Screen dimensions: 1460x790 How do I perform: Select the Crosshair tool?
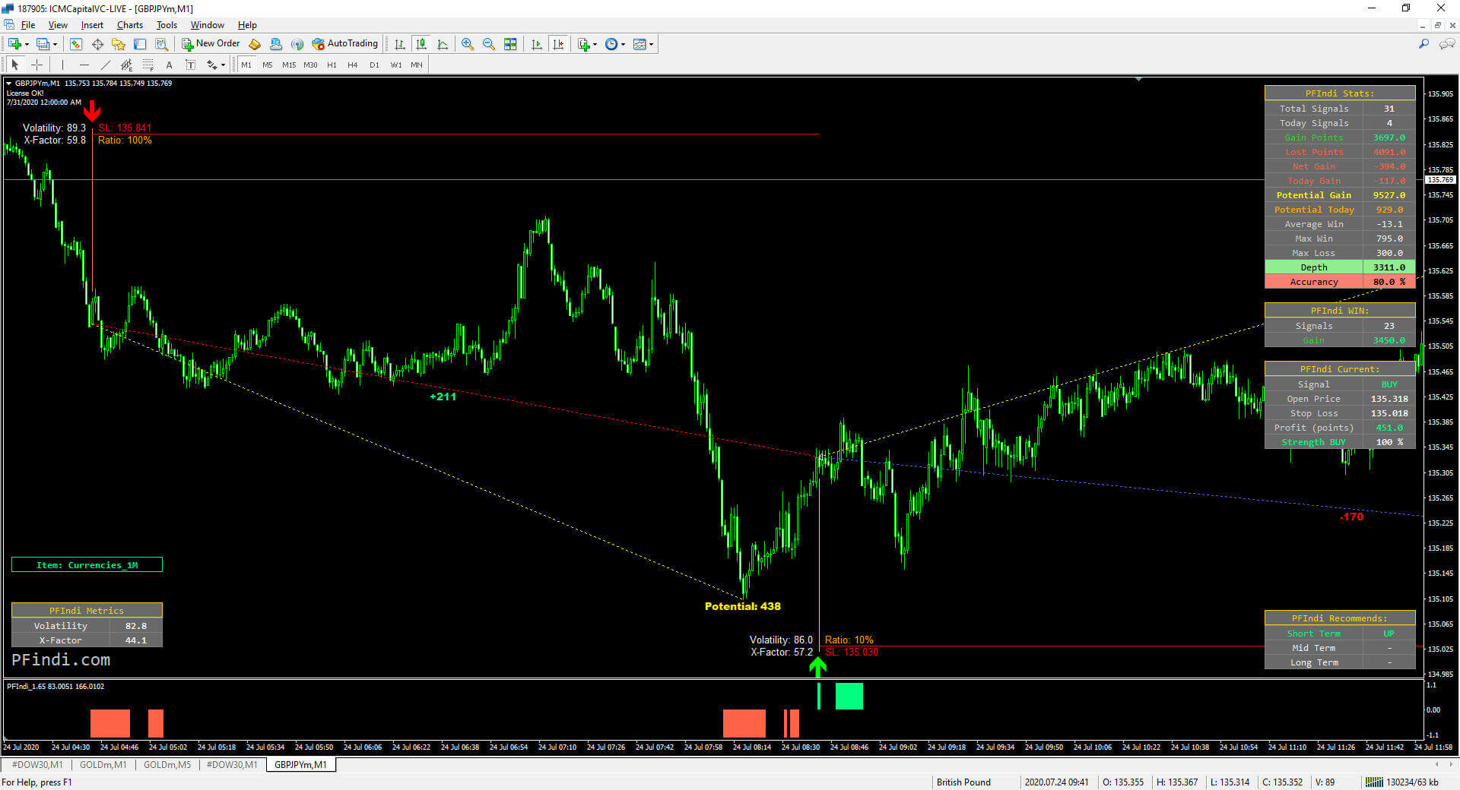point(36,65)
